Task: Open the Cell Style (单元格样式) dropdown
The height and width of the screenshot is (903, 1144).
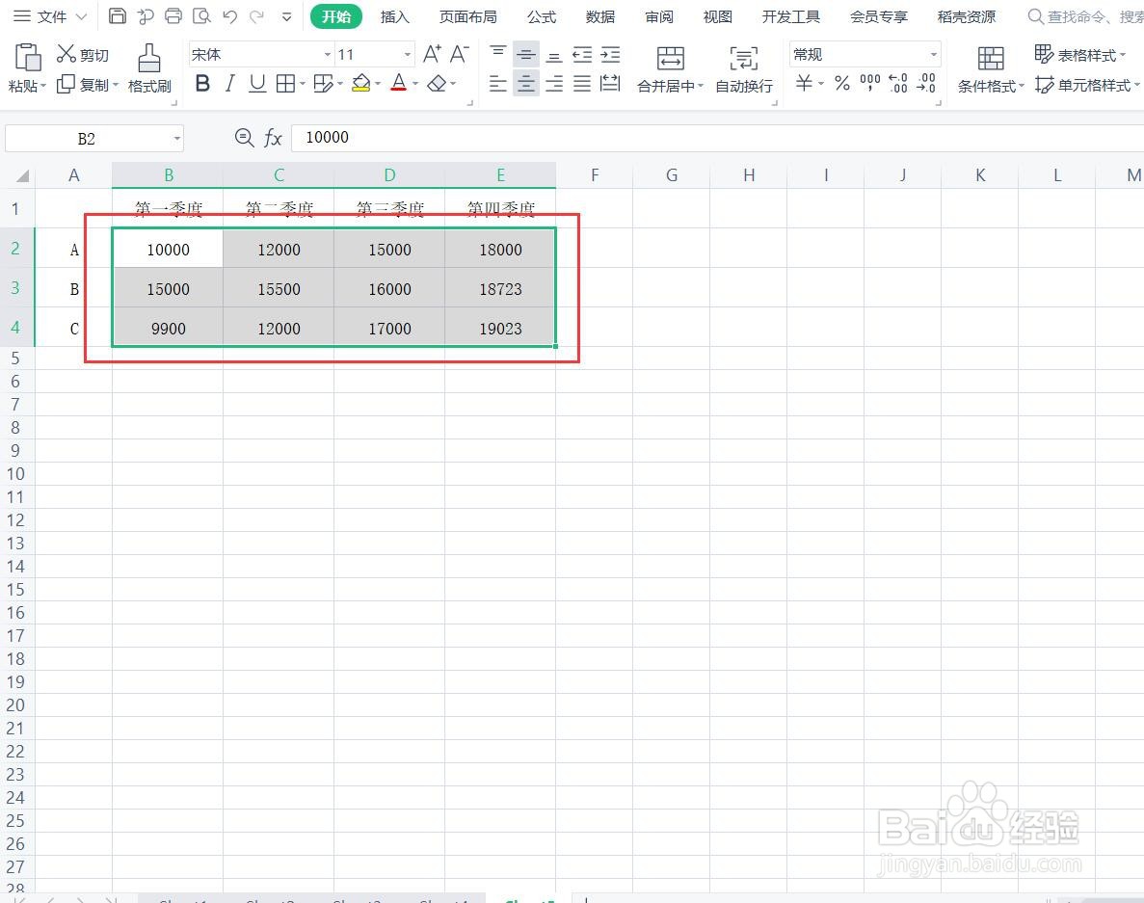Action: [x=1087, y=85]
